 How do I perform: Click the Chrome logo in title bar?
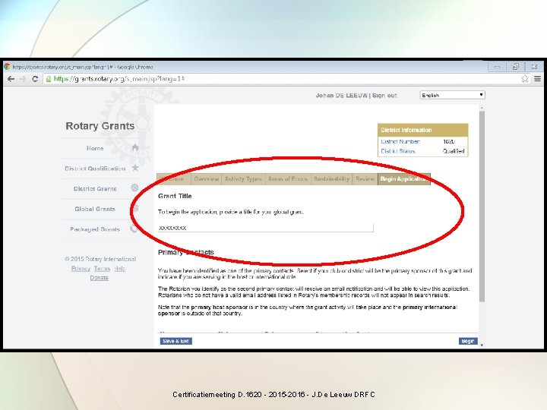point(7,67)
